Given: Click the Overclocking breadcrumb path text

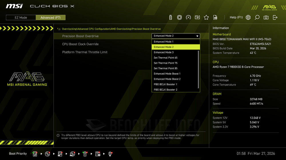Looking at the screenshot, I should 111,29.
